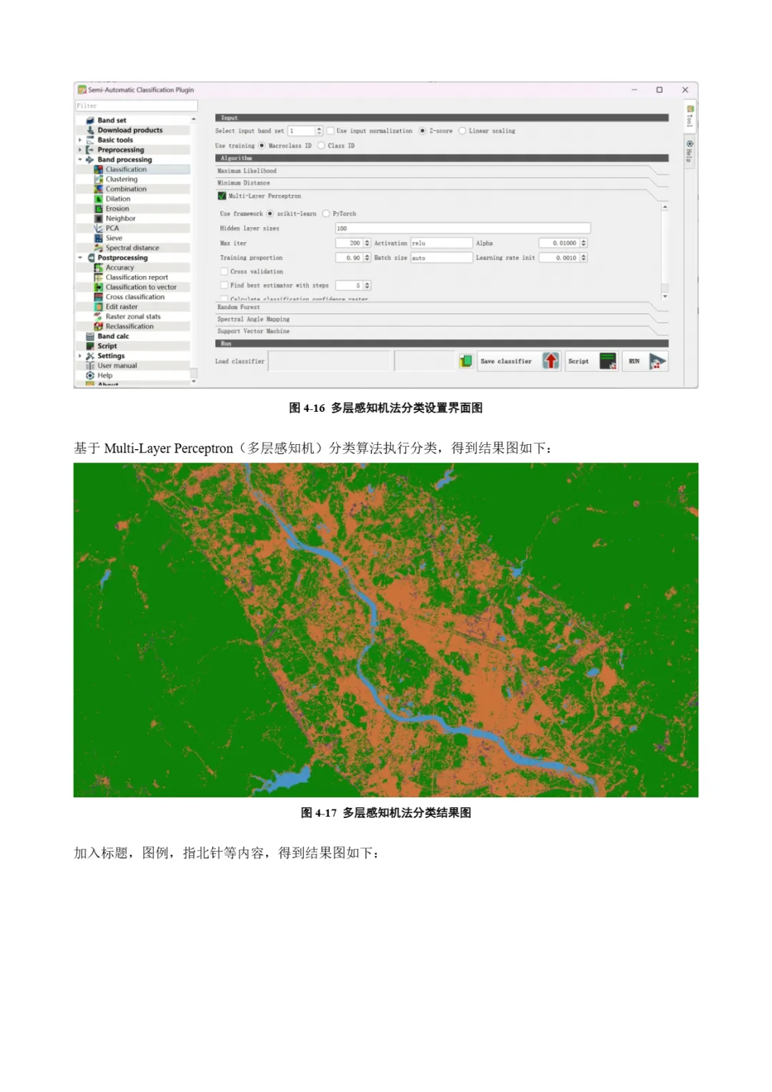Open the Spectral Angle Mapping section
Image resolution: width=772 pixels, height=1092 pixels.
coord(442,320)
